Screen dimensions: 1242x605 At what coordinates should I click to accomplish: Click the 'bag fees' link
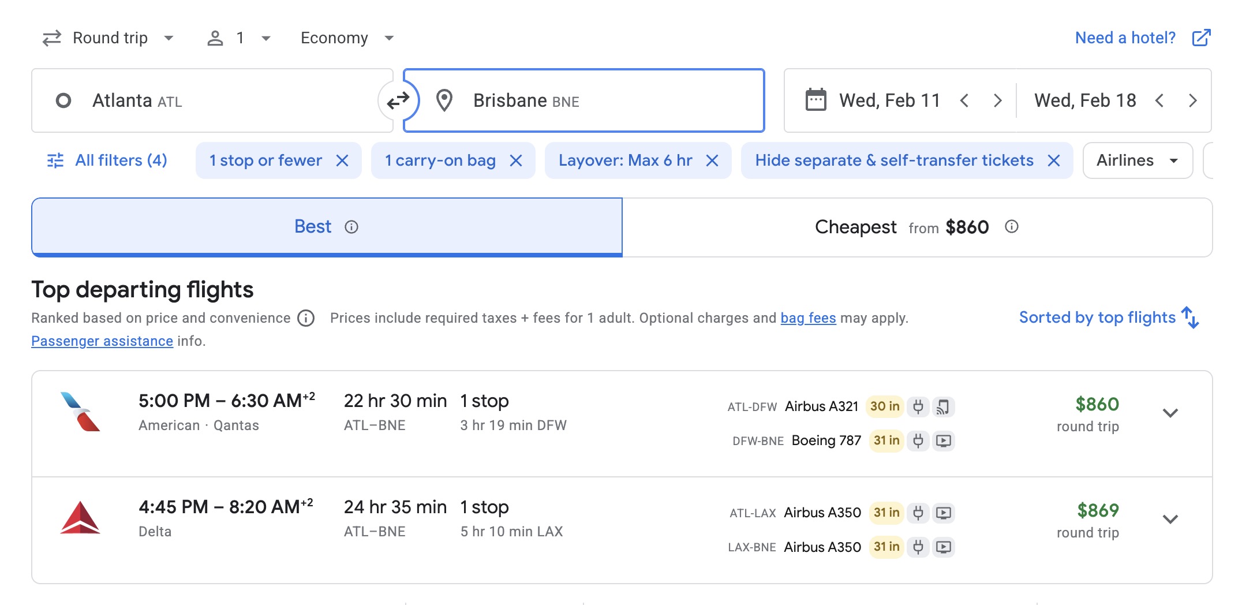808,318
